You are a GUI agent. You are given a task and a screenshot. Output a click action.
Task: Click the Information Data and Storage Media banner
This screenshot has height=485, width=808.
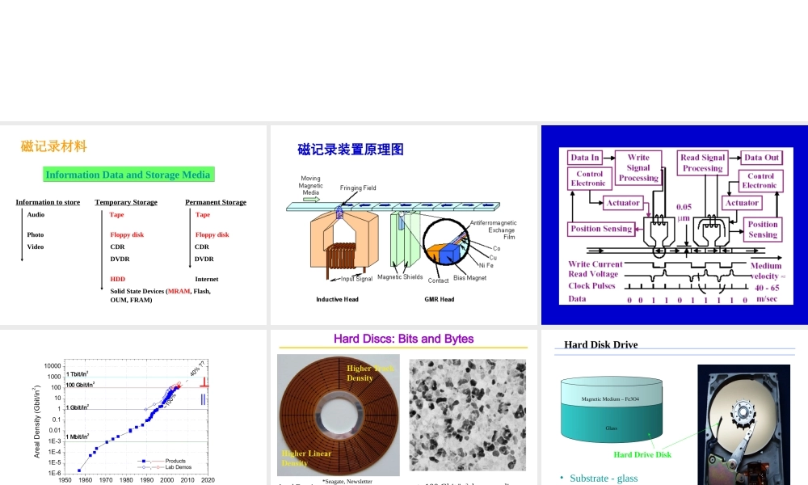click(128, 174)
